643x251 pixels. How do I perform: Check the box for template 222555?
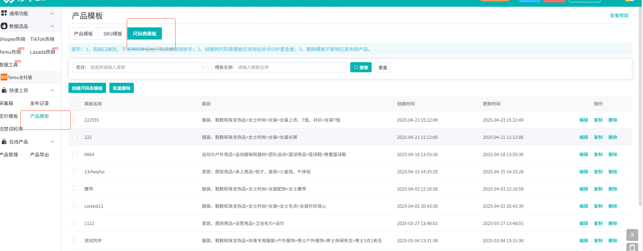75,120
